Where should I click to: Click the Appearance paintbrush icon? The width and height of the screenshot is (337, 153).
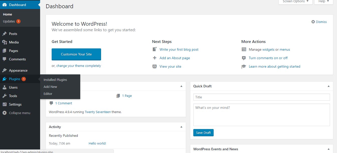pos(5,70)
